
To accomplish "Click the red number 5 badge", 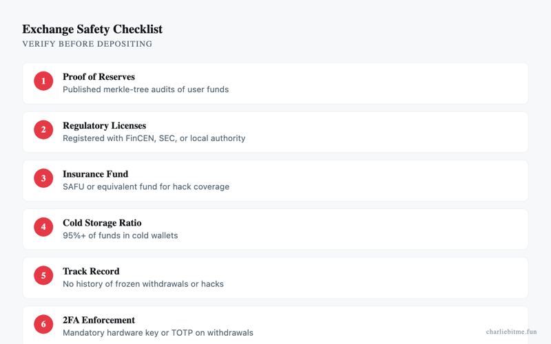I will coord(43,276).
